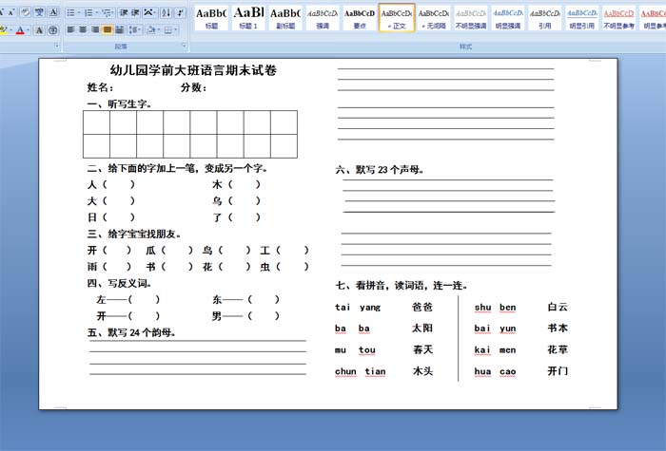Click the document title 幼儿园学前大班语言期末试卷
Viewport: 666px width, 451px height.
[193, 70]
